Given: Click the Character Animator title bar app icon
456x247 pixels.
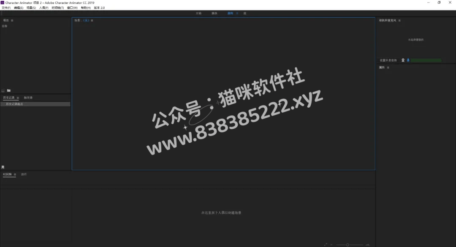Looking at the screenshot, I should point(3,3).
